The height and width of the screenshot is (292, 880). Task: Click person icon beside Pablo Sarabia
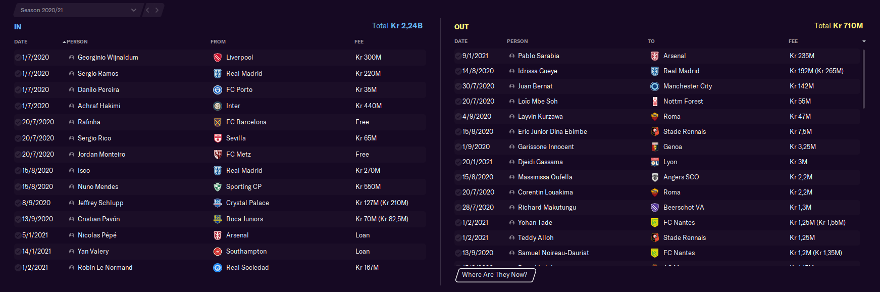(512, 56)
